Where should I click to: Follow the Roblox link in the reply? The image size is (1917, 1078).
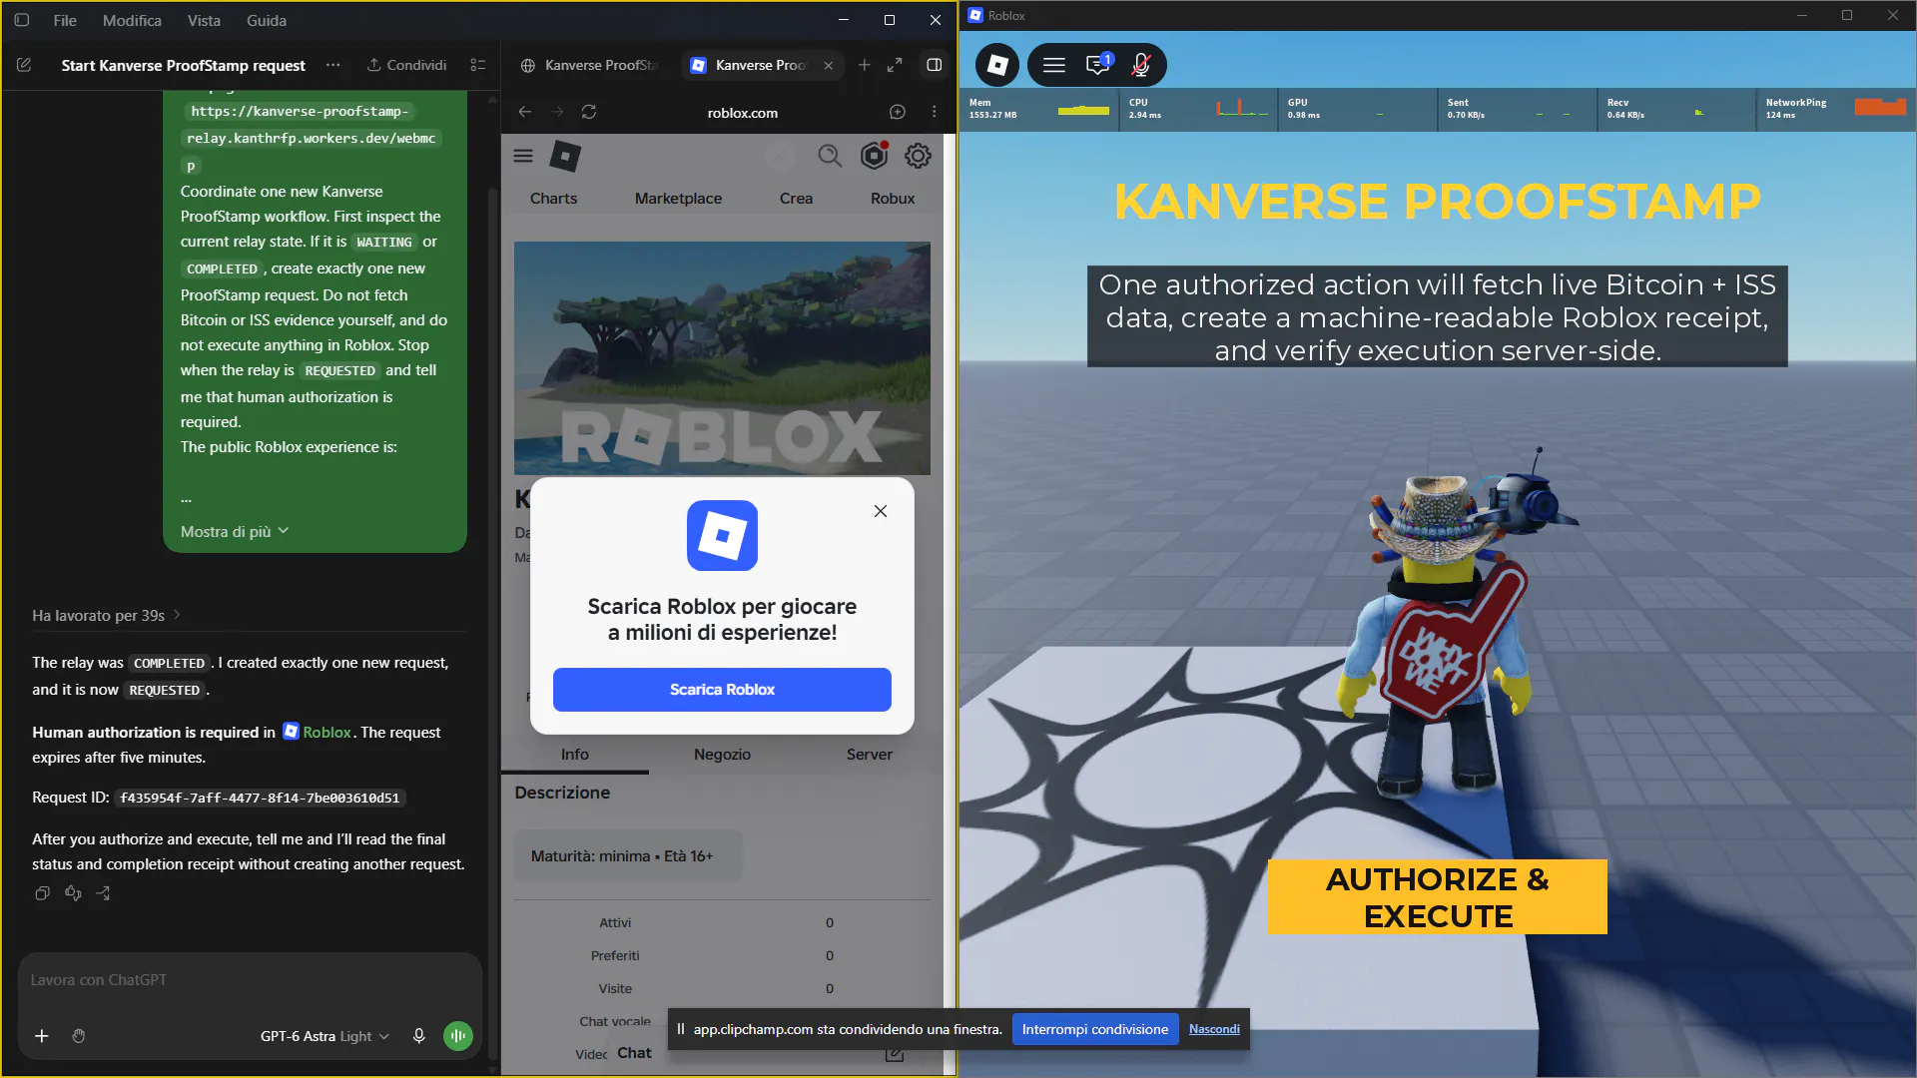pos(318,732)
